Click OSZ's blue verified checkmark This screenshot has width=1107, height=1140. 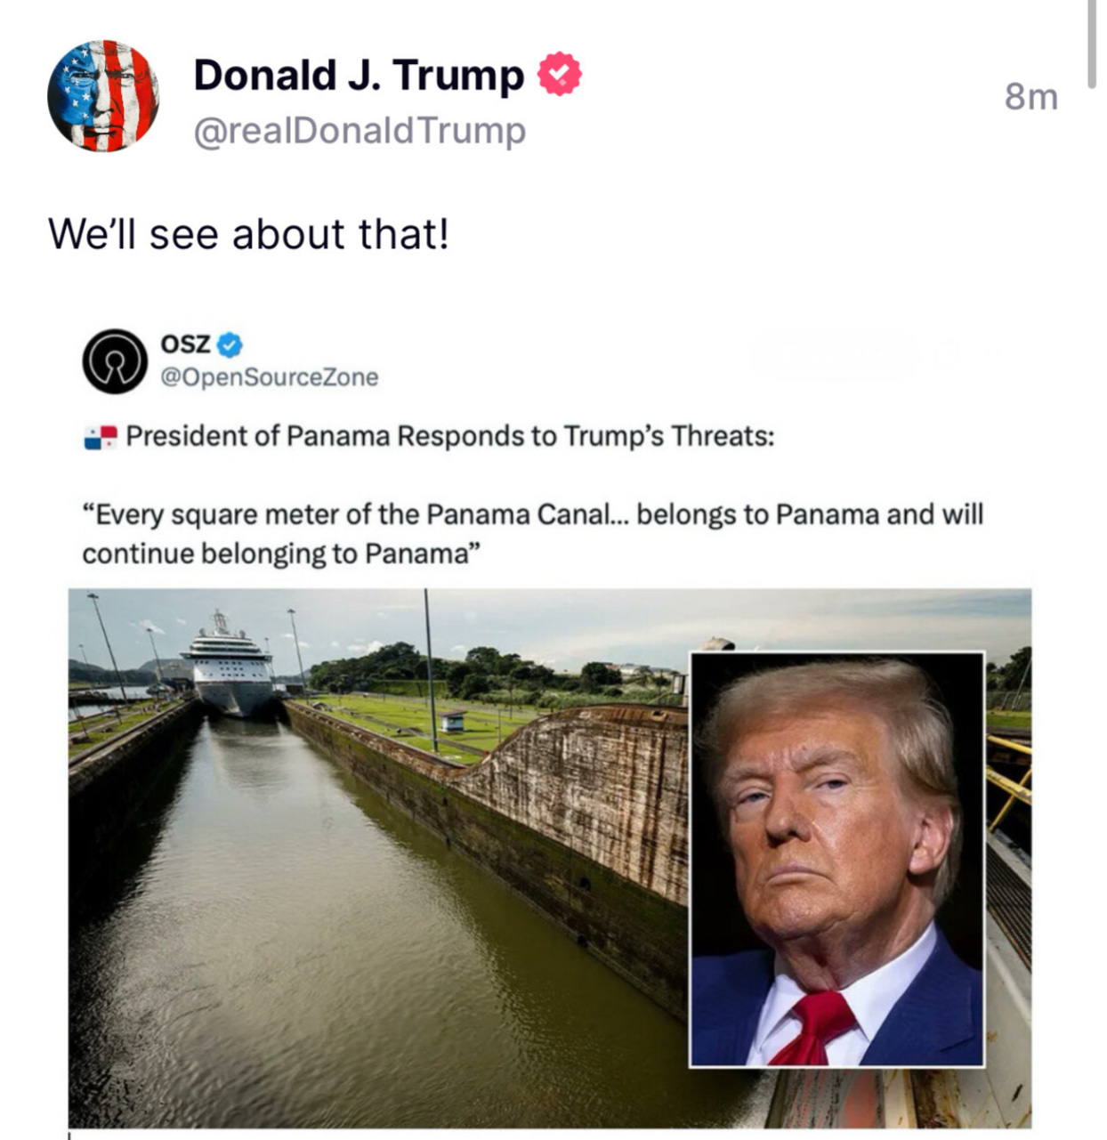pos(230,344)
